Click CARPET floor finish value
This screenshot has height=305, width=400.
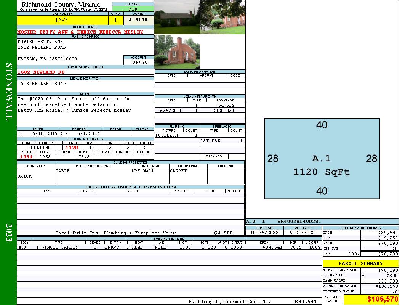pyautogui.click(x=178, y=171)
